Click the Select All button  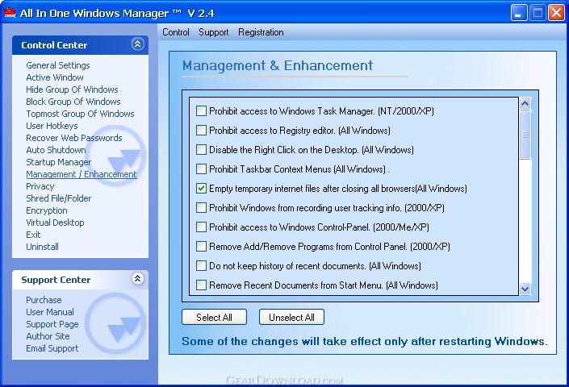214,318
